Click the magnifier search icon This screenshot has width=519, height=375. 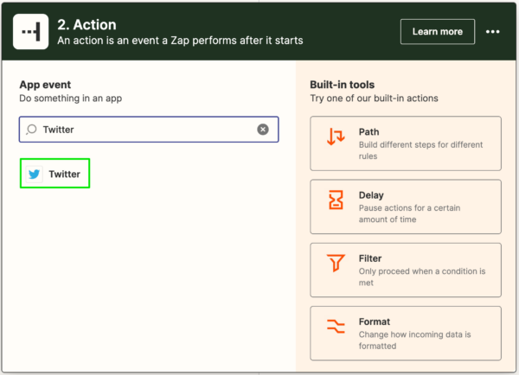(x=31, y=130)
